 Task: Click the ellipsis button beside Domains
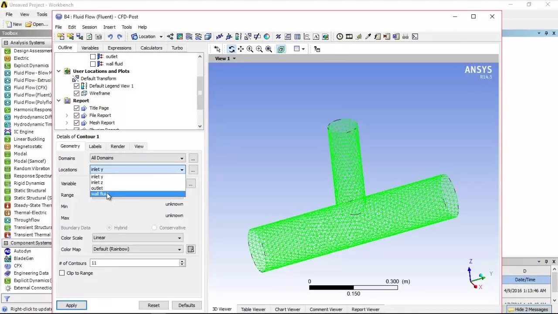(x=193, y=158)
